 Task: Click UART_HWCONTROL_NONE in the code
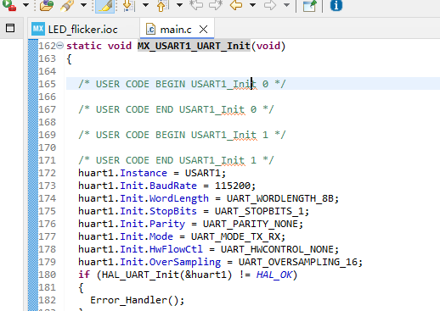(277, 249)
